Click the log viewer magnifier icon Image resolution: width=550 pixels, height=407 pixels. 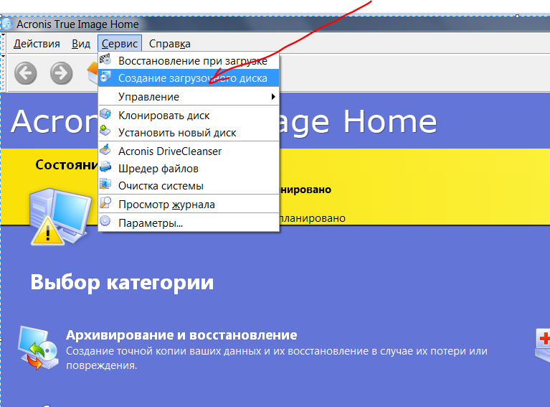pyautogui.click(x=105, y=203)
